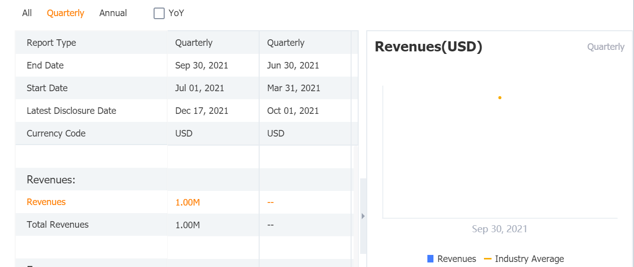This screenshot has height=267, width=634.
Task: Click the 1.00M Revenues value
Action: coord(187,203)
